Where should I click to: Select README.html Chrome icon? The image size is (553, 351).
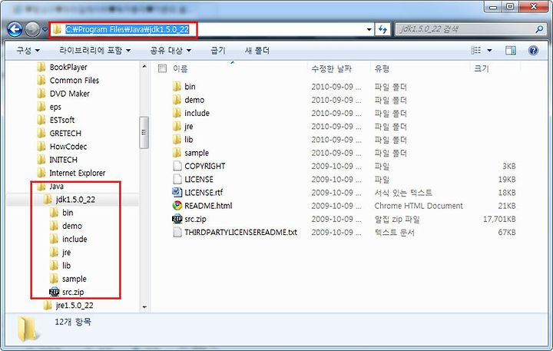[x=177, y=206]
